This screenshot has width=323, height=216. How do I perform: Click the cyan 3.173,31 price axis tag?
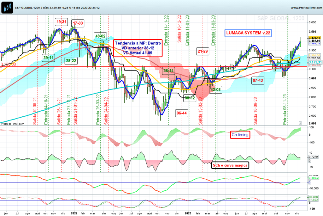(x=315, y=62)
